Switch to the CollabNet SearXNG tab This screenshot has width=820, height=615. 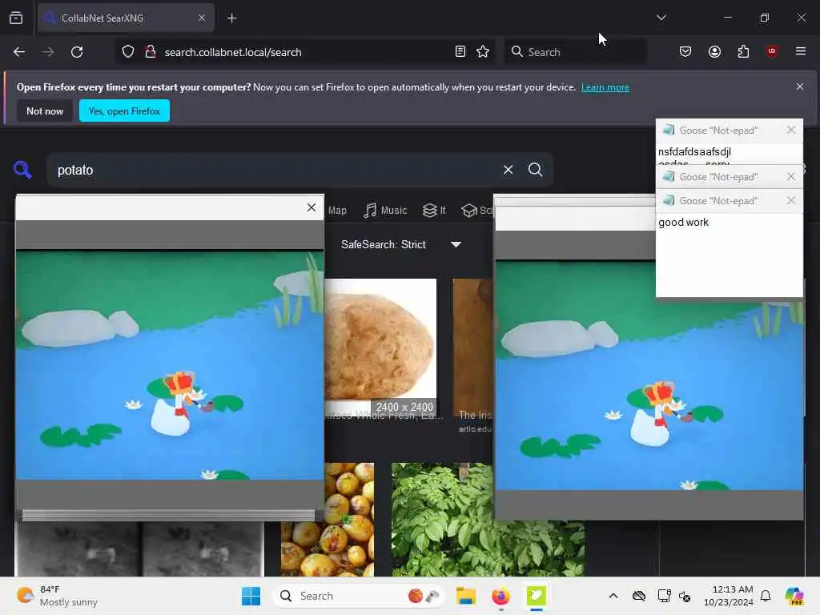126,18
